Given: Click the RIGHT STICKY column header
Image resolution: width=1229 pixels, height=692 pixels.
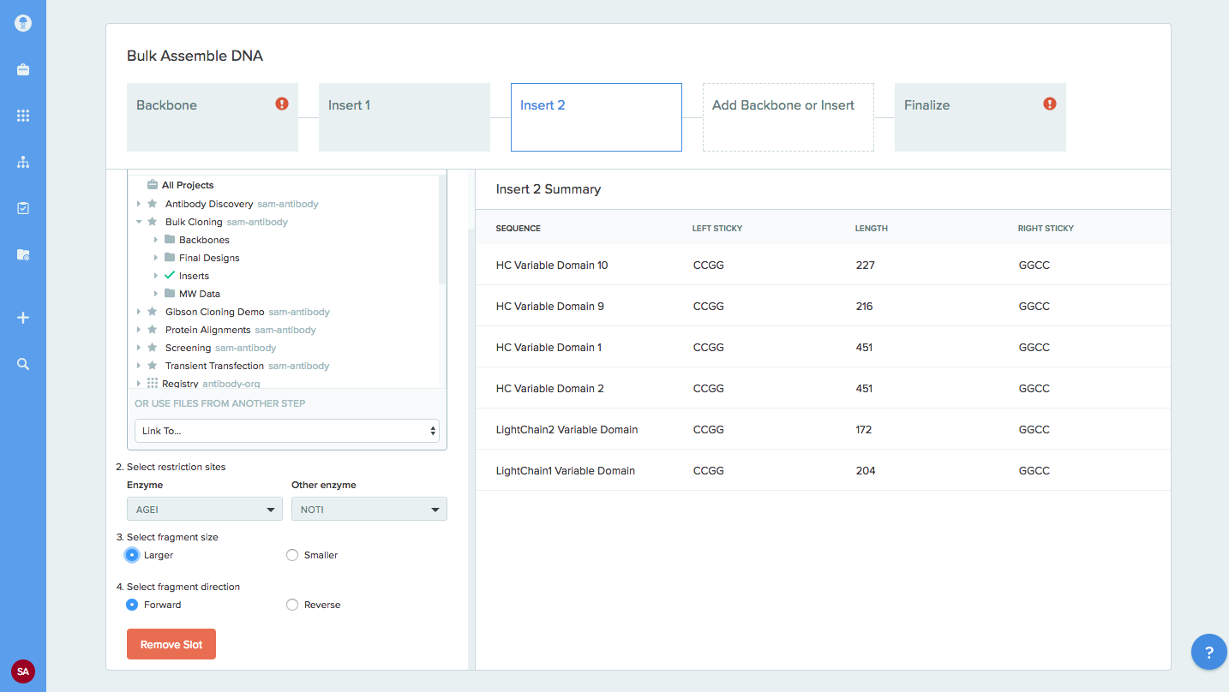Looking at the screenshot, I should point(1046,229).
